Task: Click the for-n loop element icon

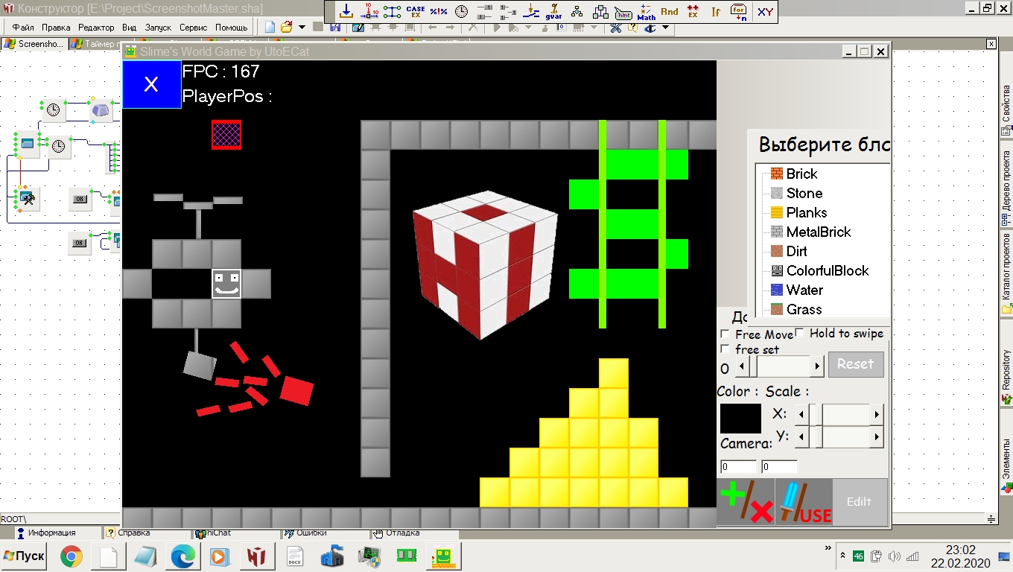Action: (739, 11)
